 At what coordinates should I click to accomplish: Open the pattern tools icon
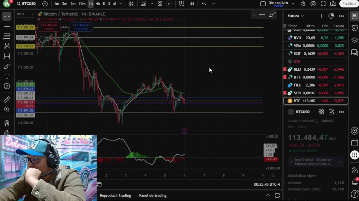(x=7, y=46)
